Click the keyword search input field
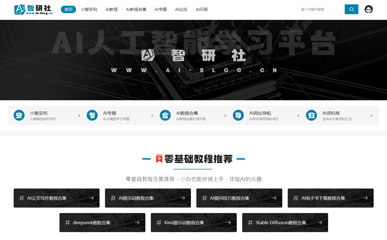This screenshot has height=240, width=387. click(321, 9)
